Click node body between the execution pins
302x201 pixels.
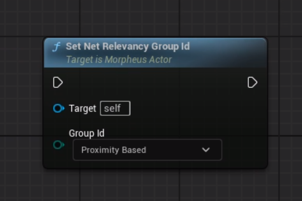coord(156,82)
